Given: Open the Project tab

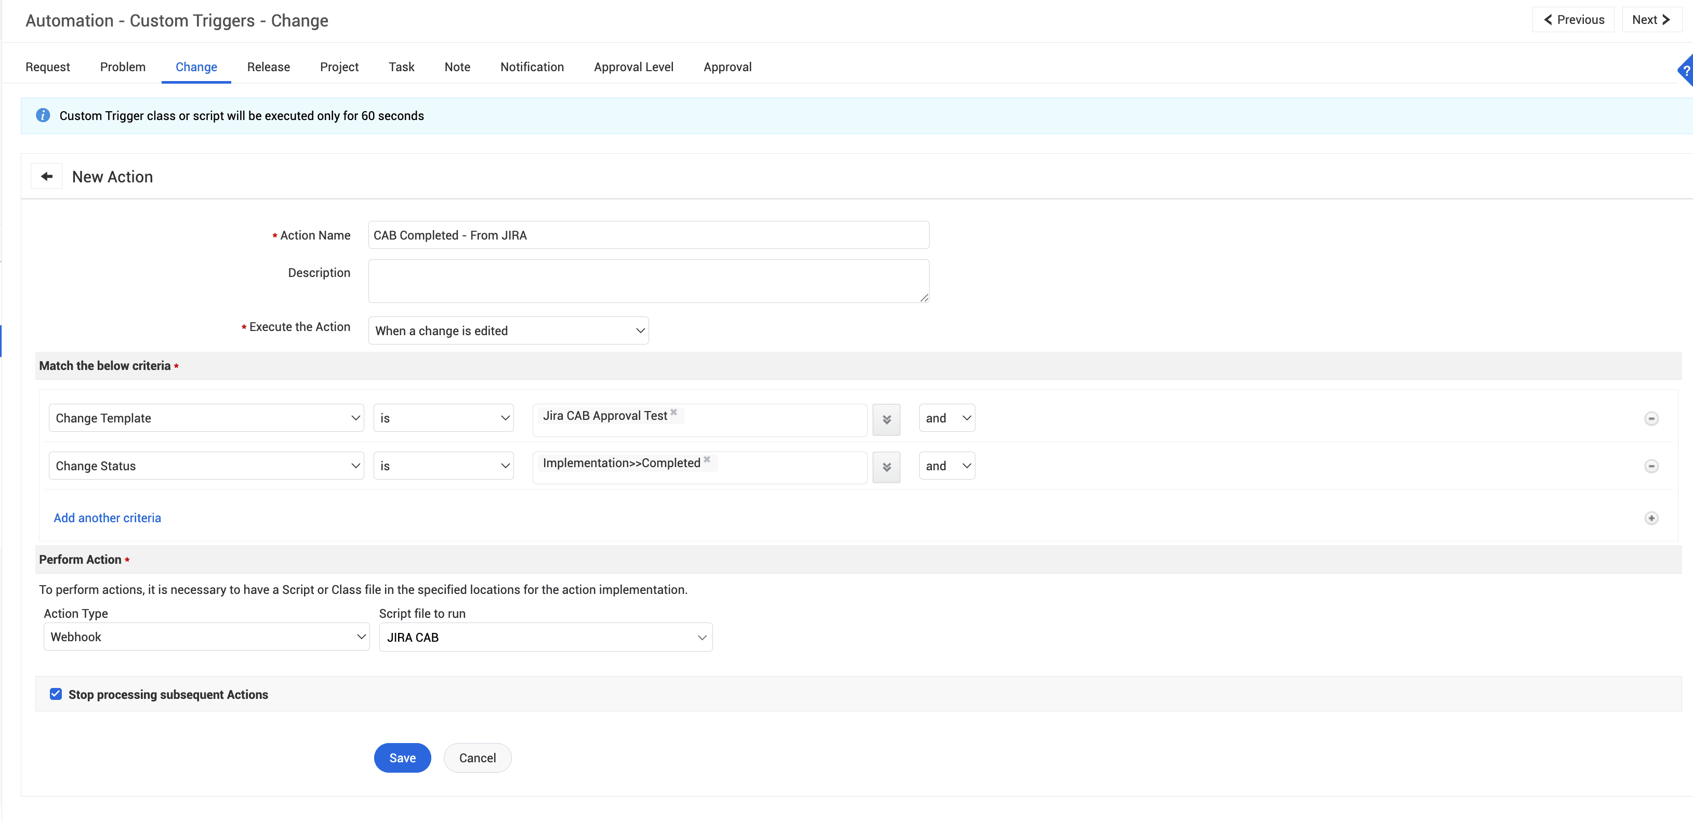Looking at the screenshot, I should pyautogui.click(x=339, y=67).
